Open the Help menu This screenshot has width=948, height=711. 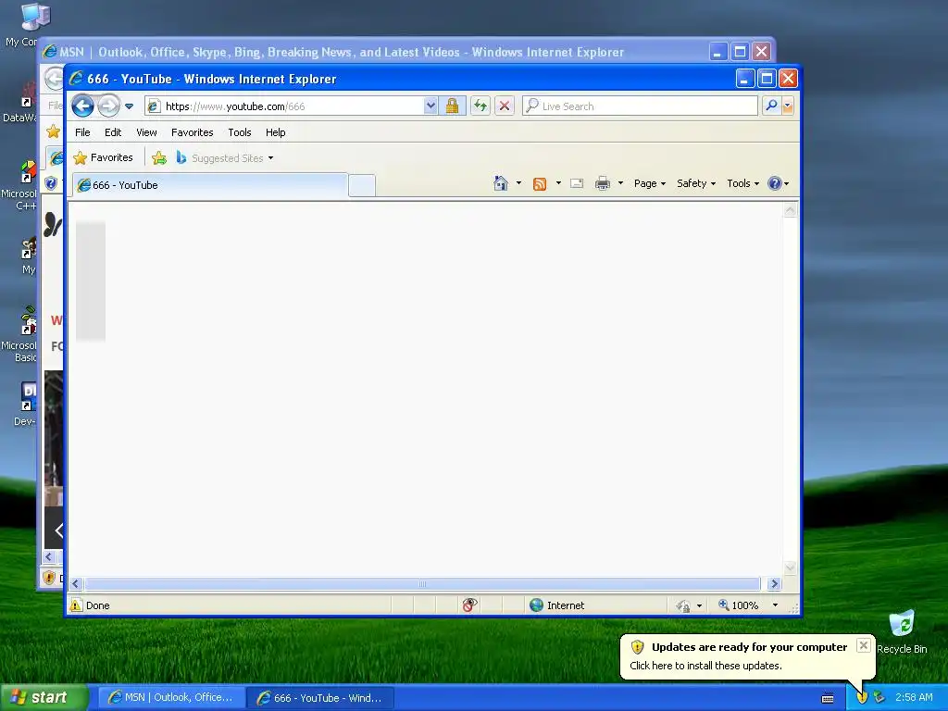click(x=275, y=132)
